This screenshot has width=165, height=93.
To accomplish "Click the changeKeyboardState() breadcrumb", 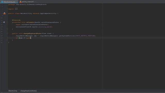I will 29,91.
